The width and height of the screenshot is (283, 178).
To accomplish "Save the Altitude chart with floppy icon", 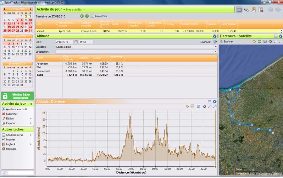I will point(198,107).
